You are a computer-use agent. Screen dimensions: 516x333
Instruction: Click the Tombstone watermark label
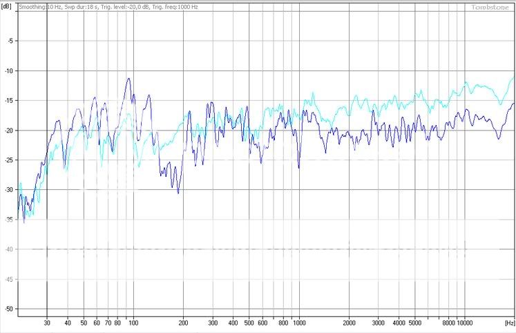click(490, 8)
